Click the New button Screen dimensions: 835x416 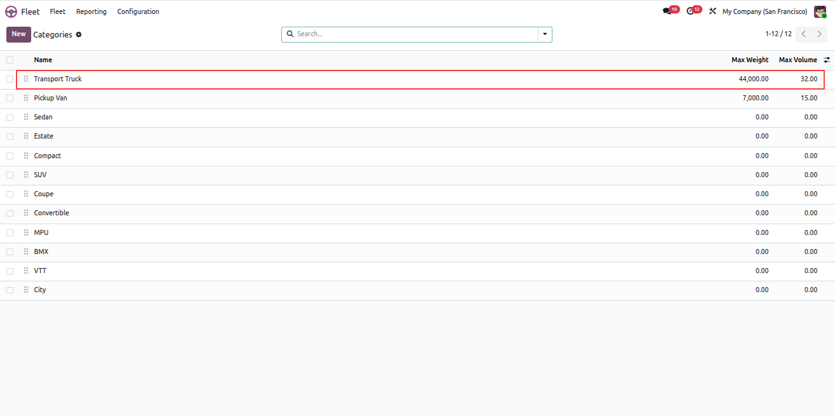click(18, 34)
